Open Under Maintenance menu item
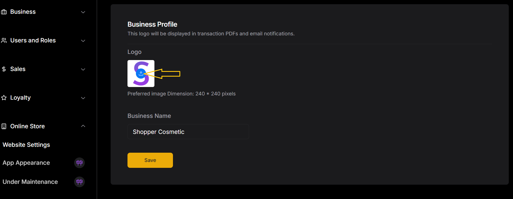 point(30,182)
